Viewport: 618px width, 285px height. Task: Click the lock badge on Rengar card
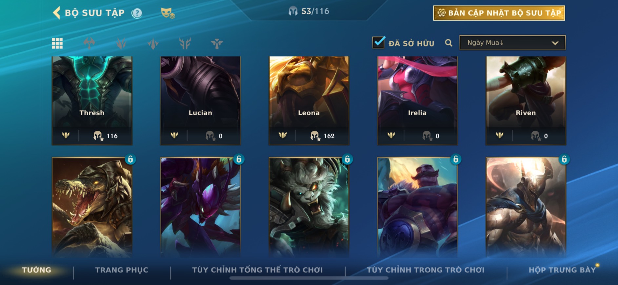coord(347,159)
